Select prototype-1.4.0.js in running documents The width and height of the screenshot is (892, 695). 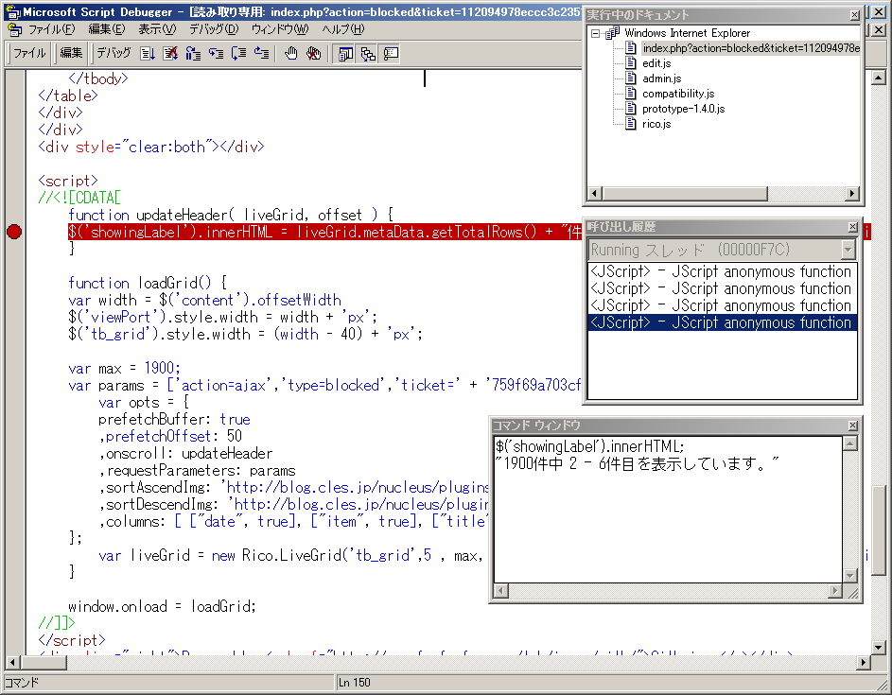683,109
